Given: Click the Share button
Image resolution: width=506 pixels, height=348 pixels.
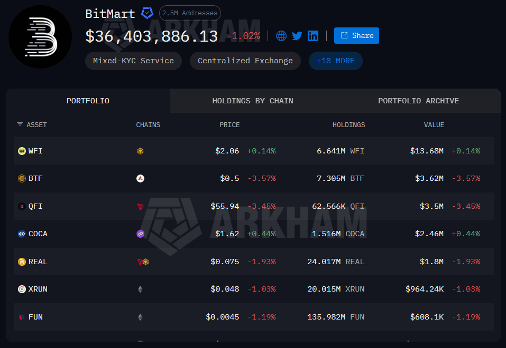Looking at the screenshot, I should (x=356, y=35).
